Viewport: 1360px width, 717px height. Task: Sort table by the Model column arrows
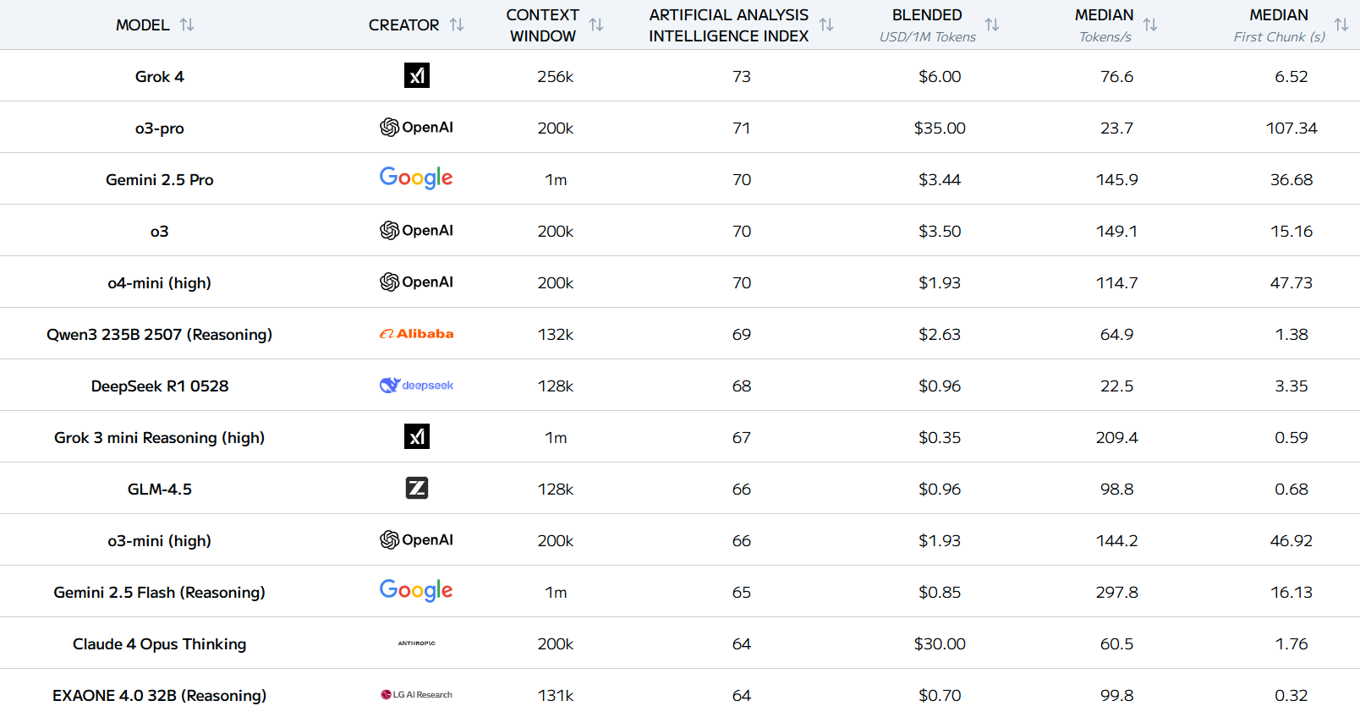[x=187, y=25]
